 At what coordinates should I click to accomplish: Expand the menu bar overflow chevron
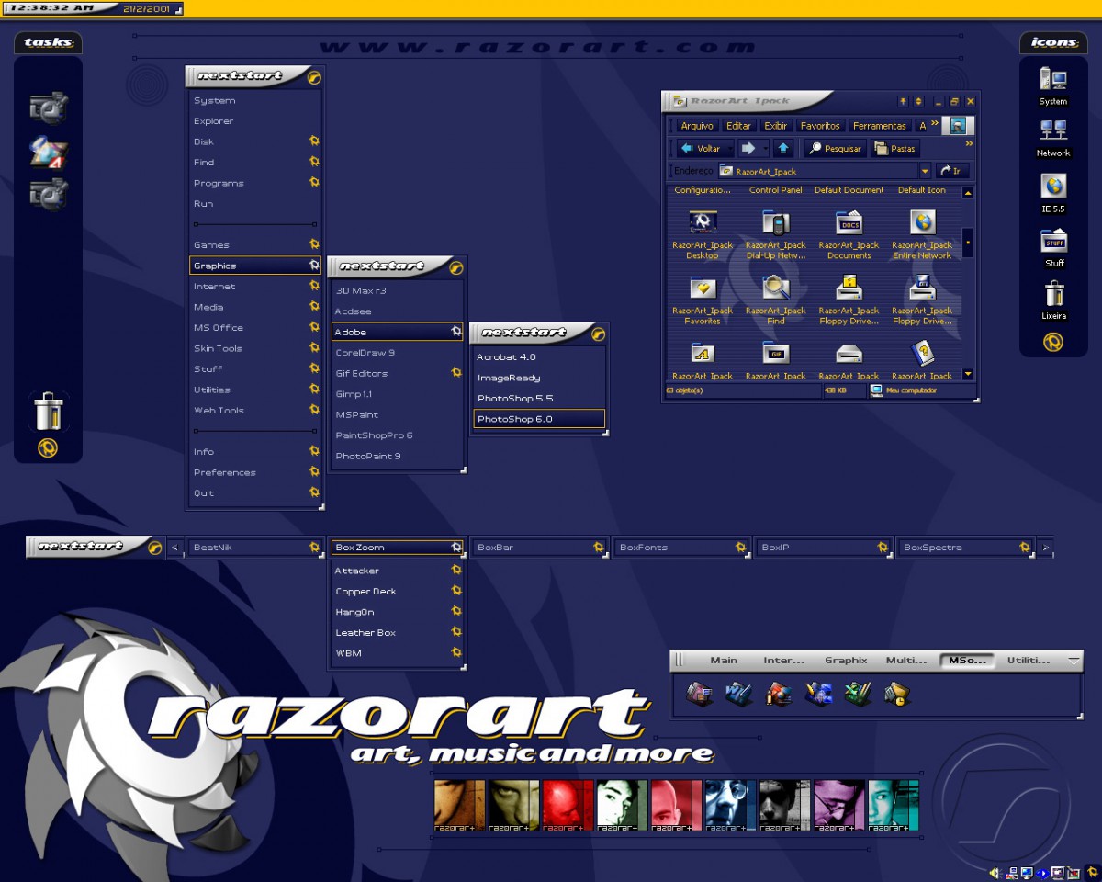click(x=935, y=122)
